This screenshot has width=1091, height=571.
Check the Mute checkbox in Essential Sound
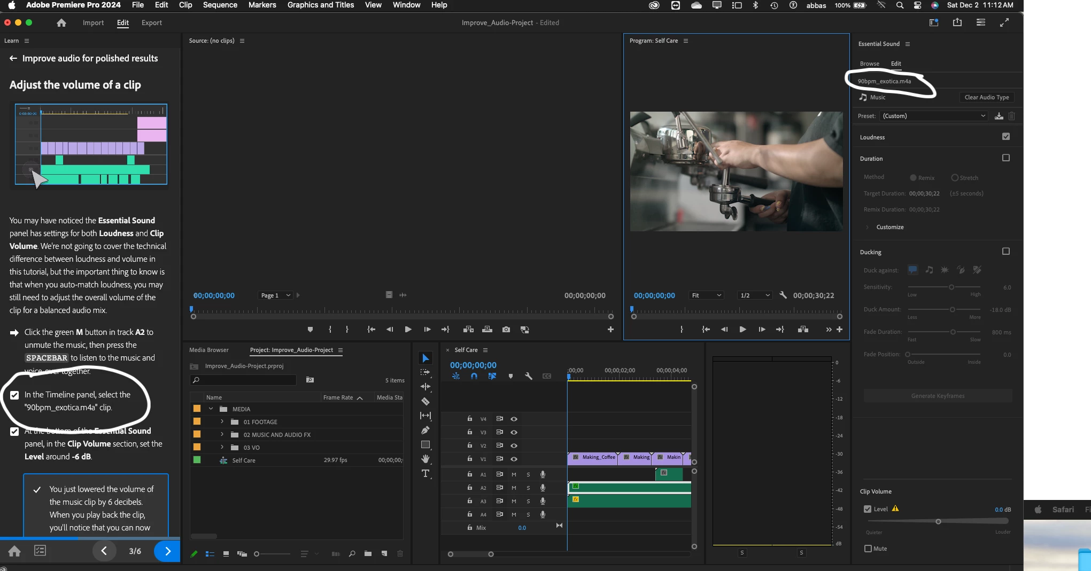point(868,549)
